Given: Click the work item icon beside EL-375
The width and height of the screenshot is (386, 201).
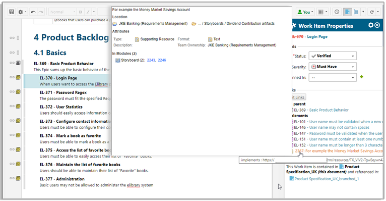Looking at the screenshot, I should [x=18, y=149].
